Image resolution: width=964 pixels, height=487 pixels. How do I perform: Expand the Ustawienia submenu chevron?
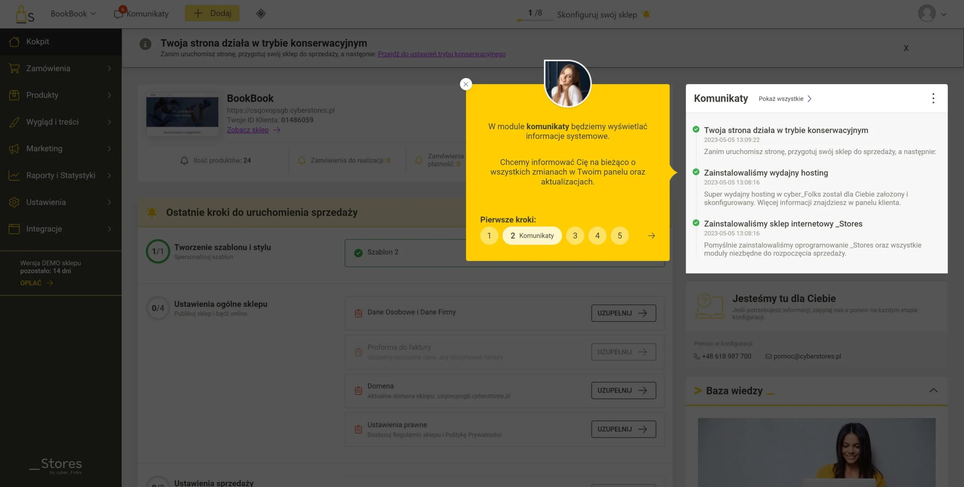point(109,202)
